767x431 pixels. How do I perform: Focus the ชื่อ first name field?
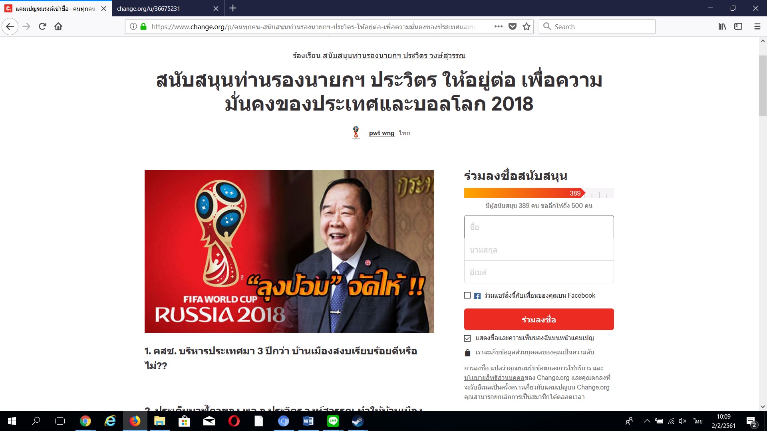539,227
